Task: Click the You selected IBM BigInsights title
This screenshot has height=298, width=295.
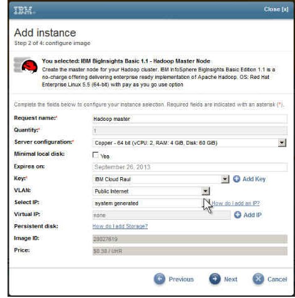Action: [126, 61]
